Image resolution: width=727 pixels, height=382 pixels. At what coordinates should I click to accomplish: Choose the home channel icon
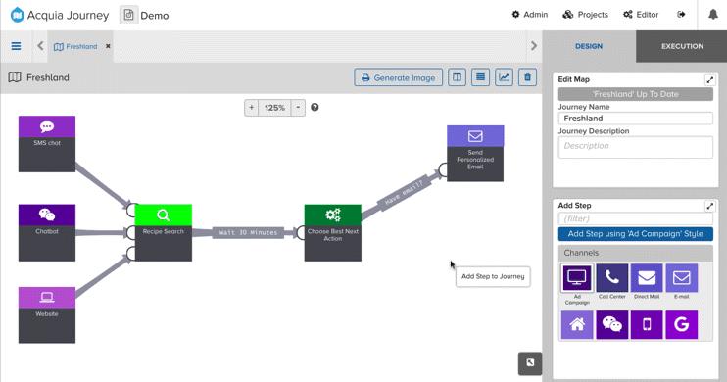[577, 324]
